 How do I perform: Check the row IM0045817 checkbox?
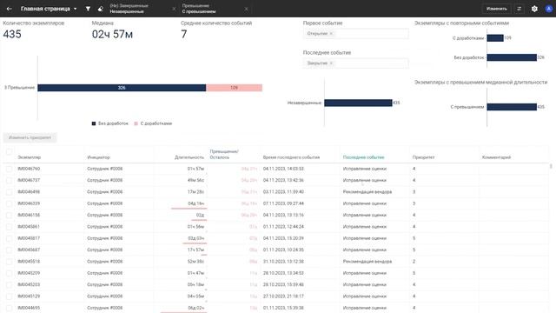[9, 238]
